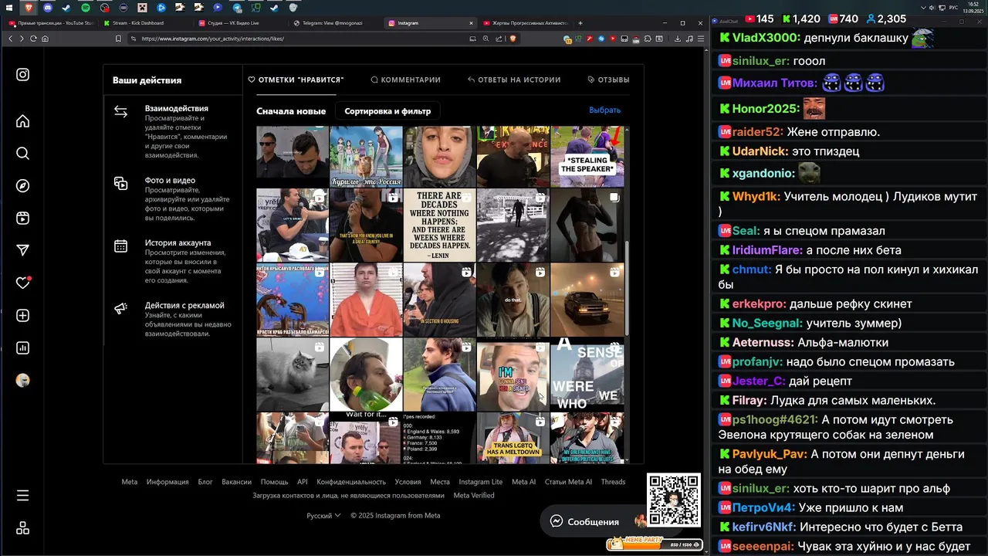Viewport: 988px width, 556px height.
Task: Open Instagram Lite footer link
Action: 480,482
